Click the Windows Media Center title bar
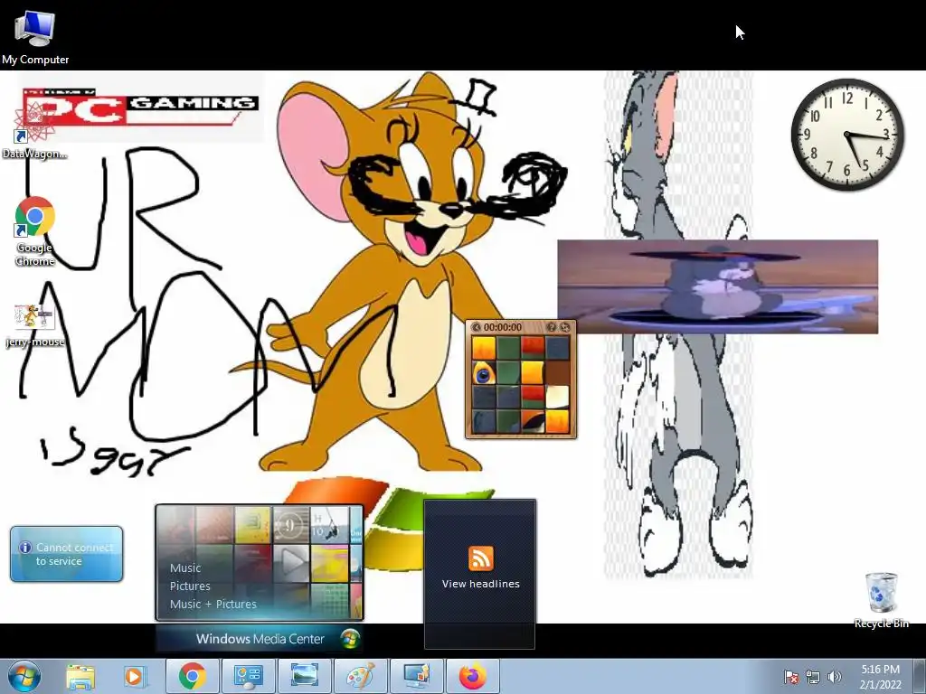 (260, 639)
